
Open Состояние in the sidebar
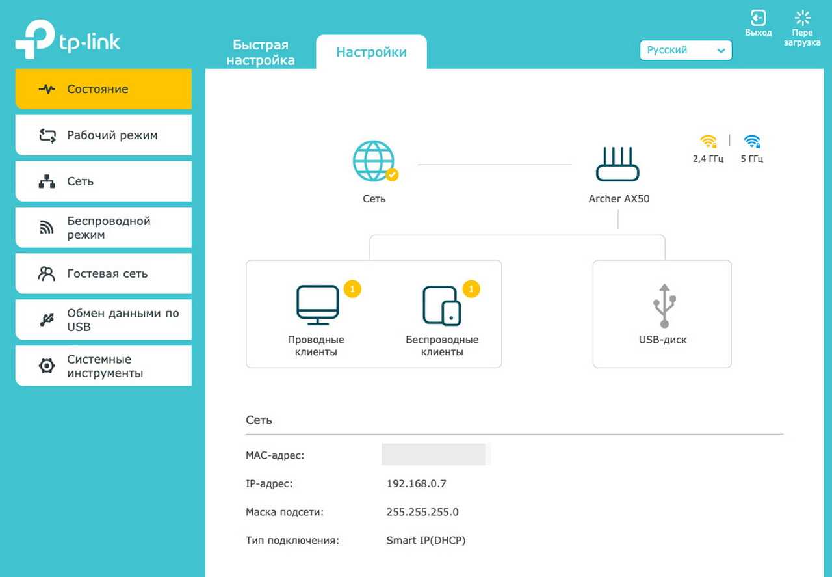[103, 89]
